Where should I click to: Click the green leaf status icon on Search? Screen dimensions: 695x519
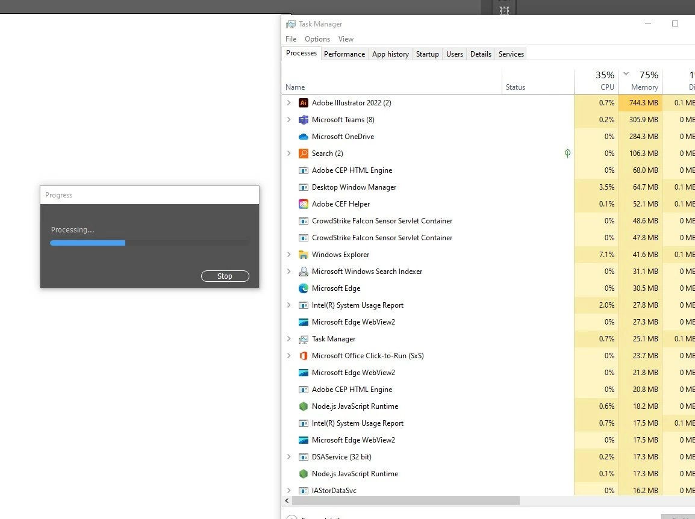pyautogui.click(x=567, y=154)
